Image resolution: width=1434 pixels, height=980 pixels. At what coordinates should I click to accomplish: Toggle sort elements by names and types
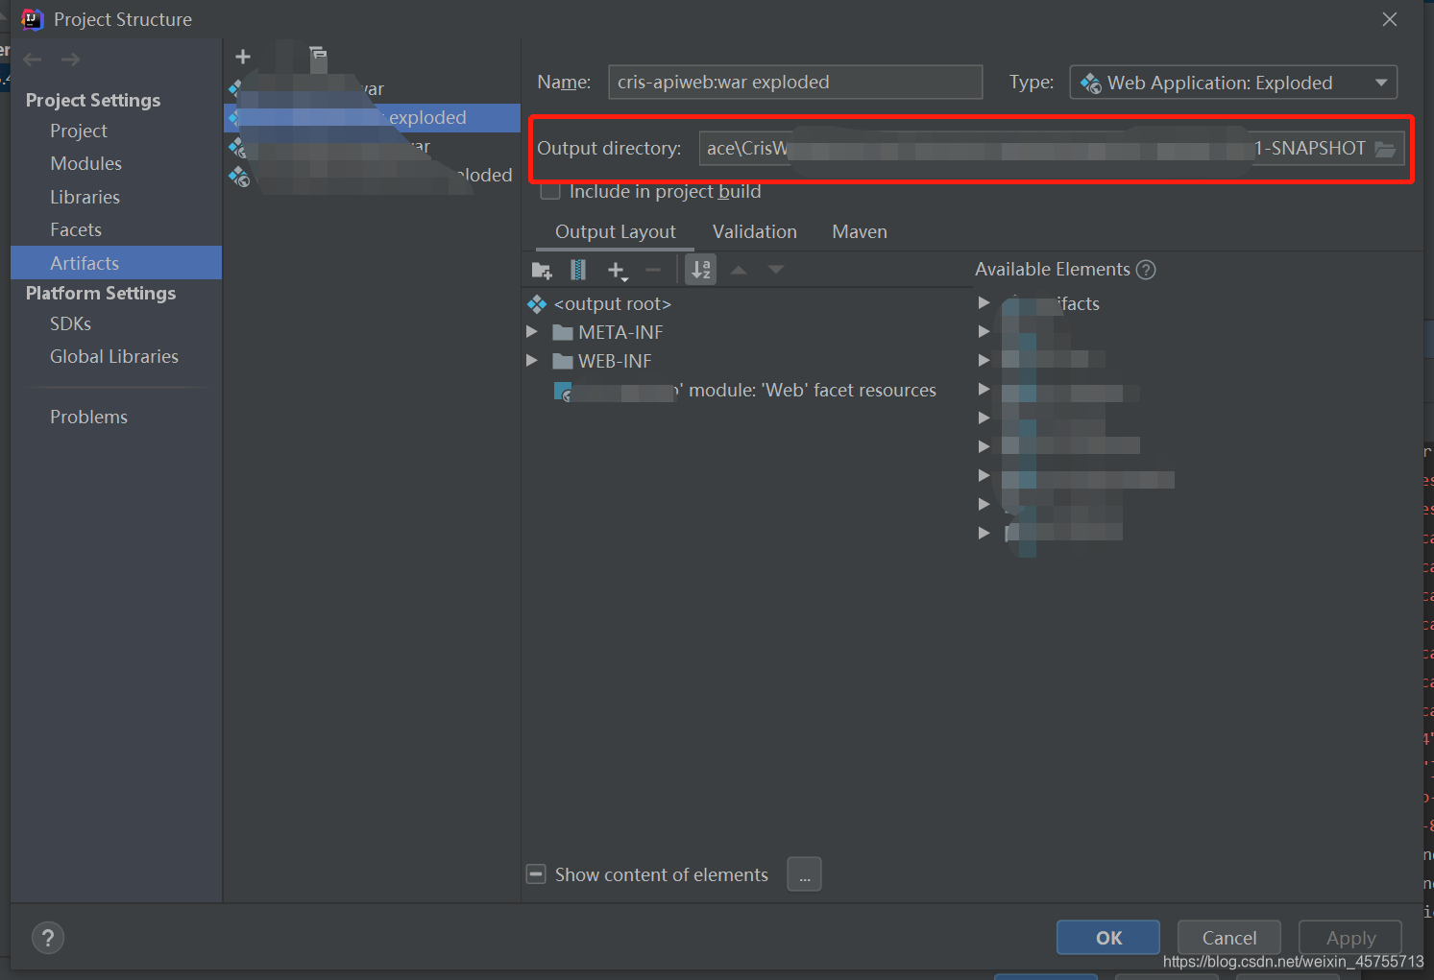pyautogui.click(x=701, y=270)
